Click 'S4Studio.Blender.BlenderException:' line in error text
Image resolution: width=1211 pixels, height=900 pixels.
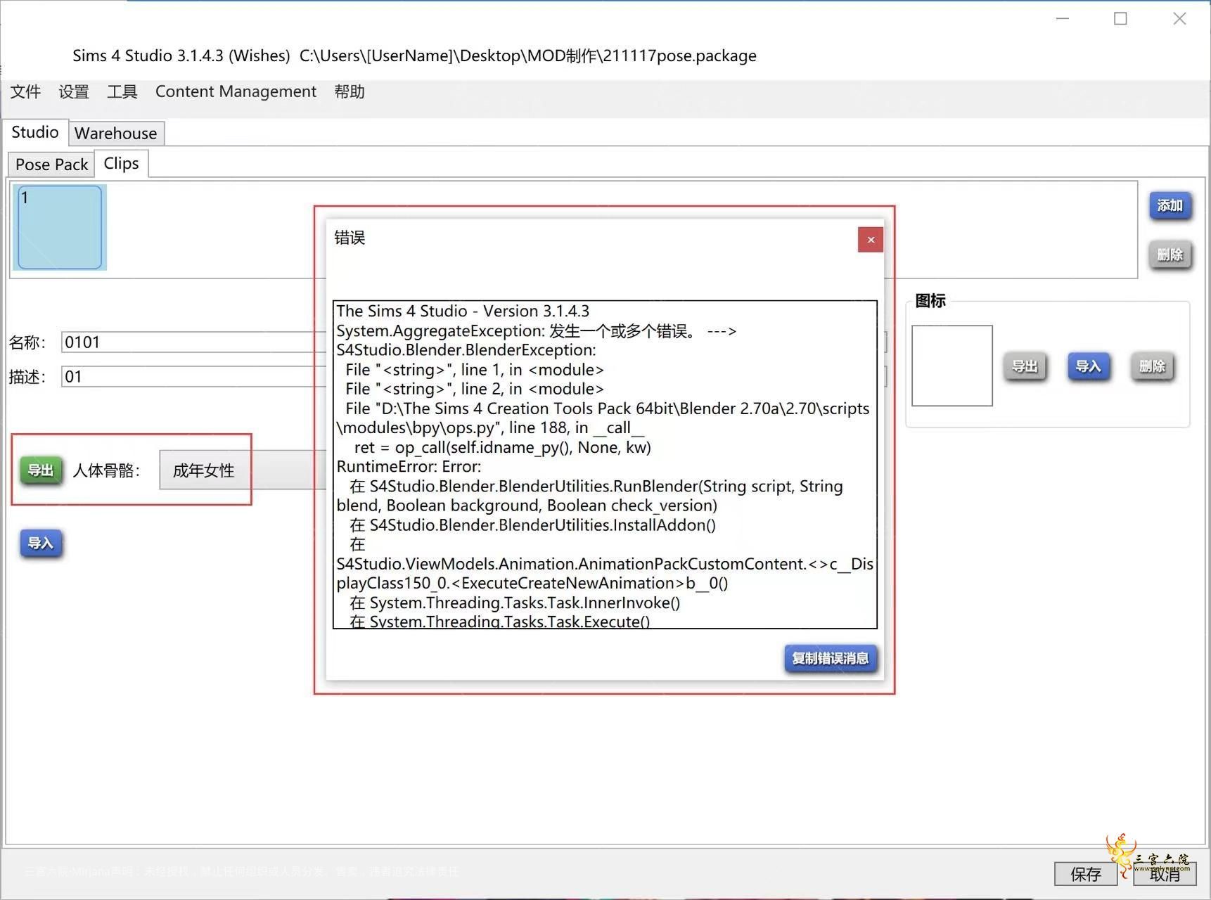point(466,350)
